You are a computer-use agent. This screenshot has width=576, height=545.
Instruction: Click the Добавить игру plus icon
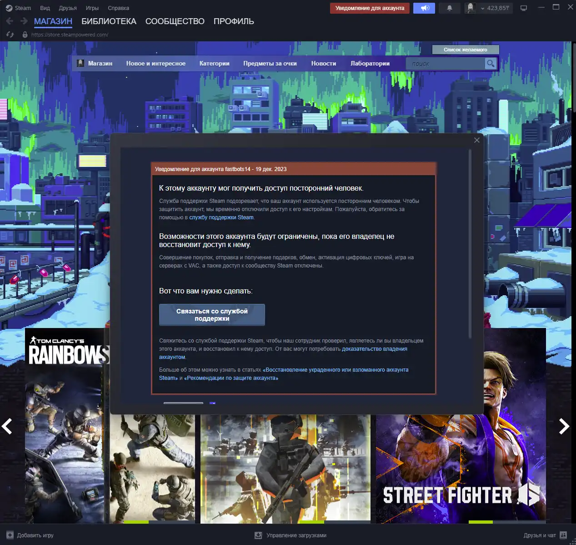[x=10, y=535]
